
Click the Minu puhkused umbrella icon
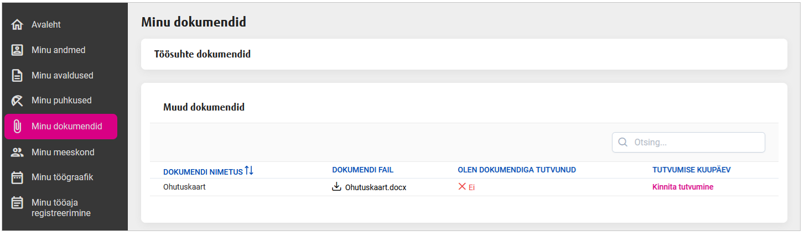tap(17, 101)
